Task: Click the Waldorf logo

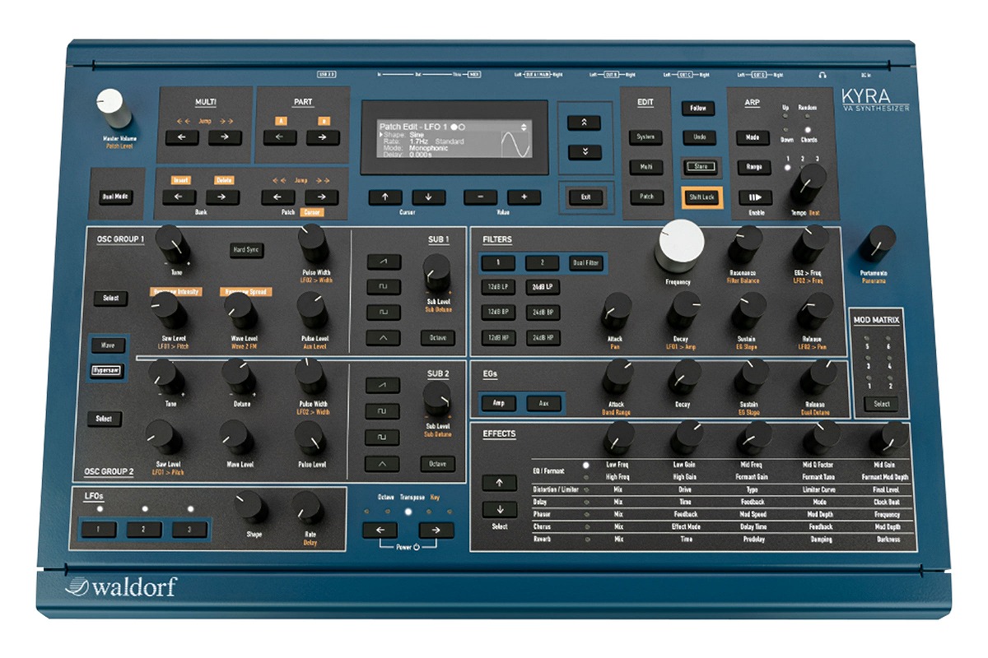Action: (x=122, y=587)
